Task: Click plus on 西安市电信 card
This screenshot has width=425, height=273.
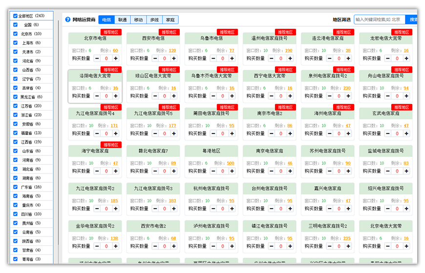Action: (174, 58)
